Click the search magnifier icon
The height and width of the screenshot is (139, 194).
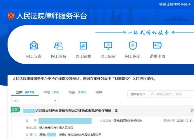[x=152, y=94]
